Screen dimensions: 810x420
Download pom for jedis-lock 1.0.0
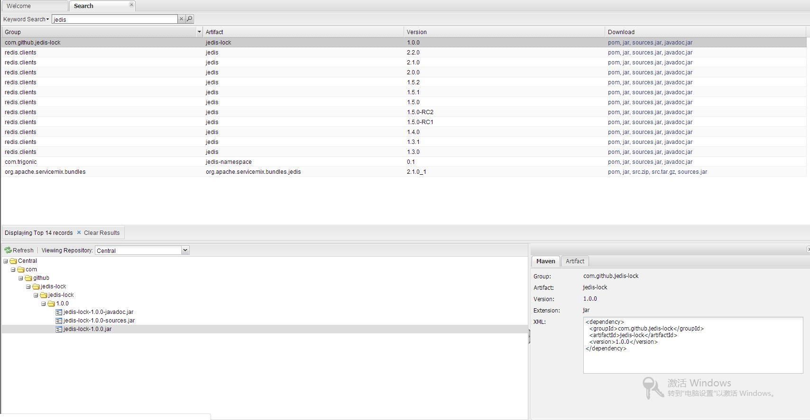[614, 43]
